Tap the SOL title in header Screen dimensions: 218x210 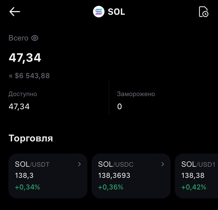[x=116, y=12]
